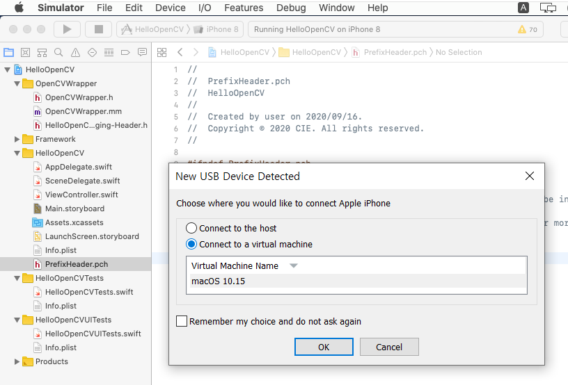Expand the Products group triangle
This screenshot has height=385, width=568.
[17, 361]
